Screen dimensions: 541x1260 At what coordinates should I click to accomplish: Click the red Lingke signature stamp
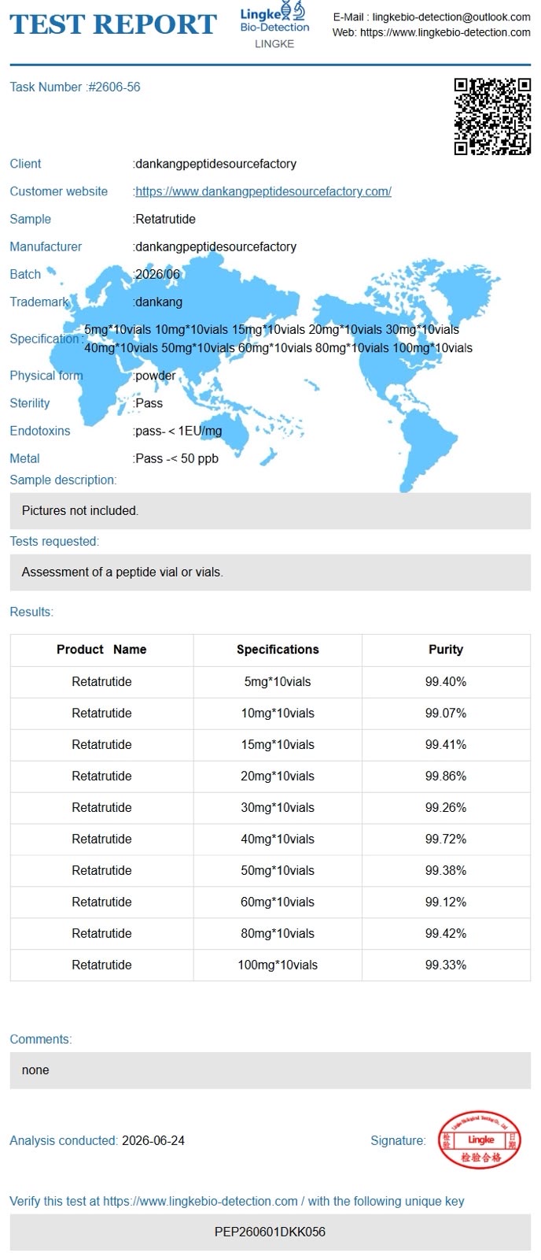(x=480, y=1140)
